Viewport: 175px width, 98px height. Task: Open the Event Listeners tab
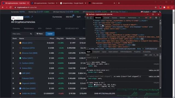113,52
